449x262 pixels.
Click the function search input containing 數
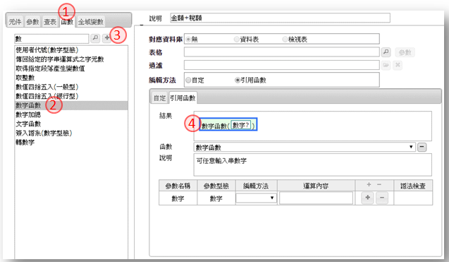[x=52, y=38]
